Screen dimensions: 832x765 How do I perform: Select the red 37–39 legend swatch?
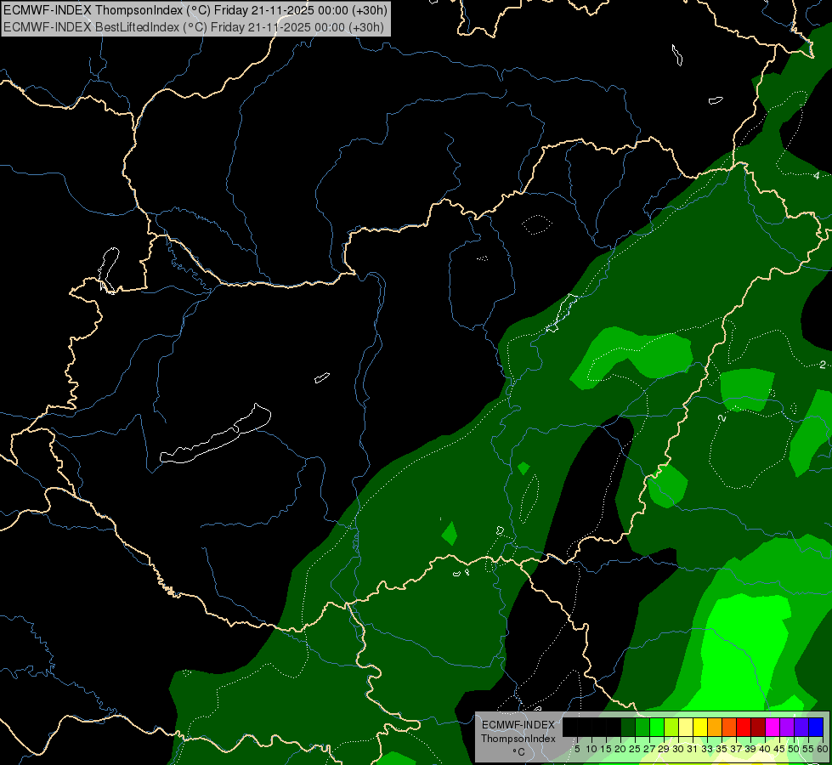[744, 727]
